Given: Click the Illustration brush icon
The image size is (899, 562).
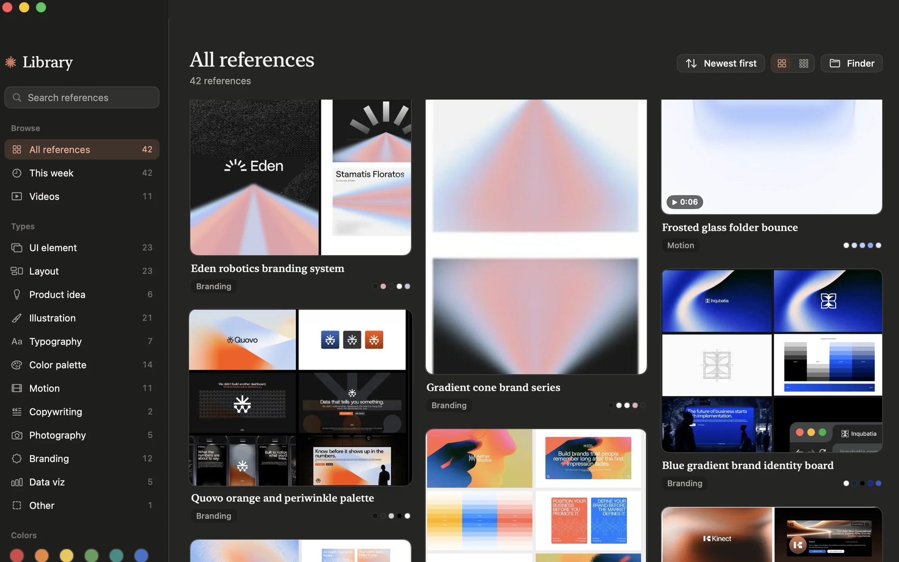Looking at the screenshot, I should point(16,318).
